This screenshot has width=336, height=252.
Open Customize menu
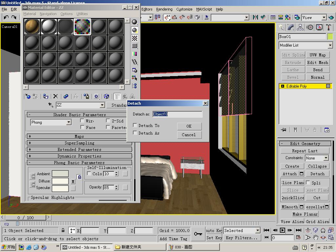[x=184, y=9]
